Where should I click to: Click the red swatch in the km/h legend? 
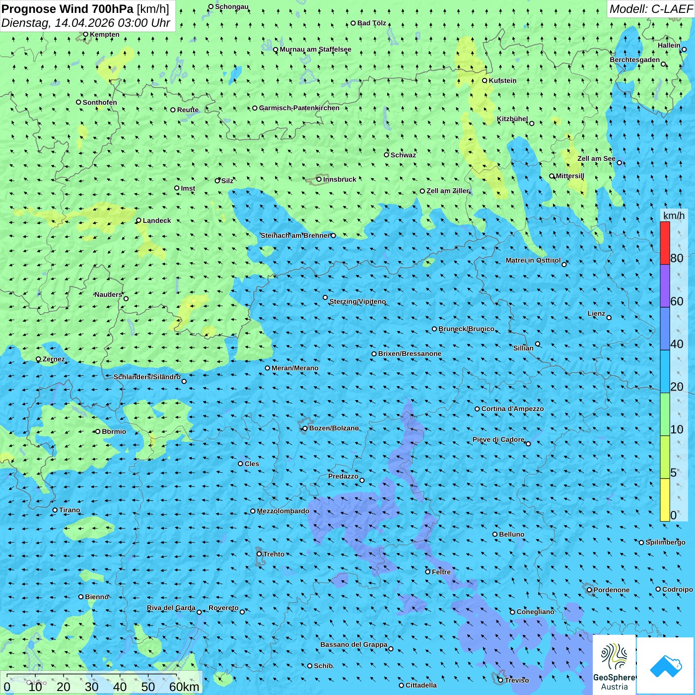665,243
